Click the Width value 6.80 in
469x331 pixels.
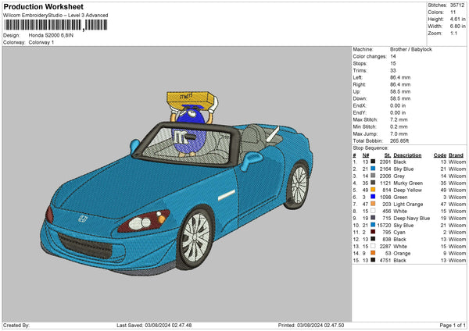point(457,27)
